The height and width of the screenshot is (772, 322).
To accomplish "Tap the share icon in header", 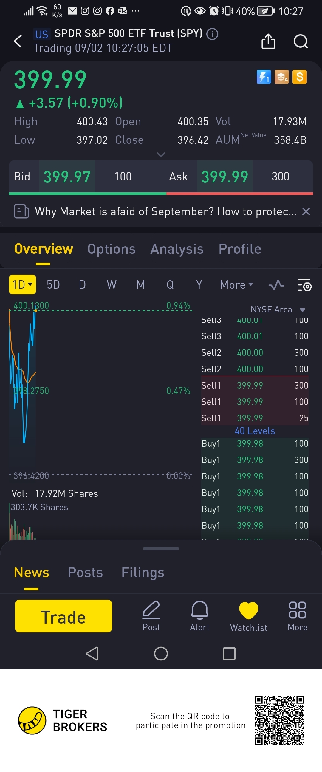I will pyautogui.click(x=268, y=41).
